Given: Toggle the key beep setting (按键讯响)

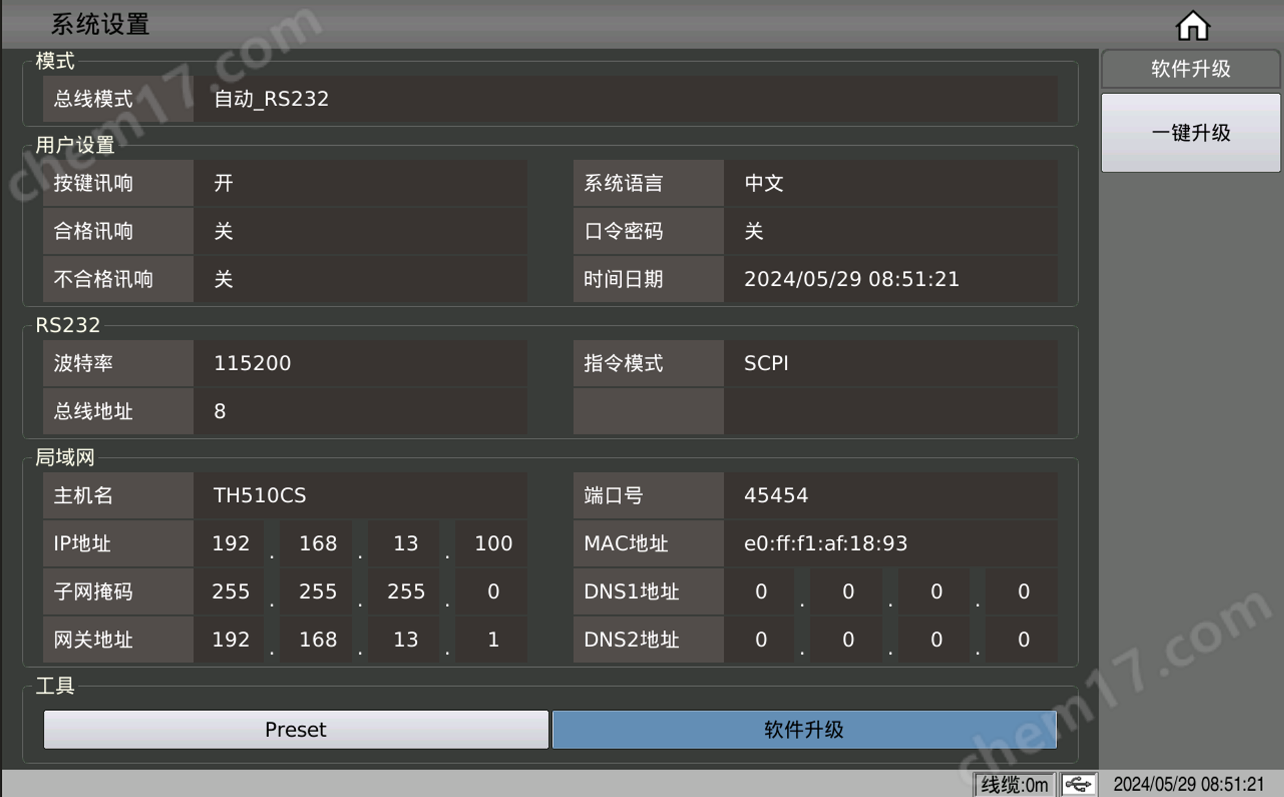Looking at the screenshot, I should tap(360, 183).
